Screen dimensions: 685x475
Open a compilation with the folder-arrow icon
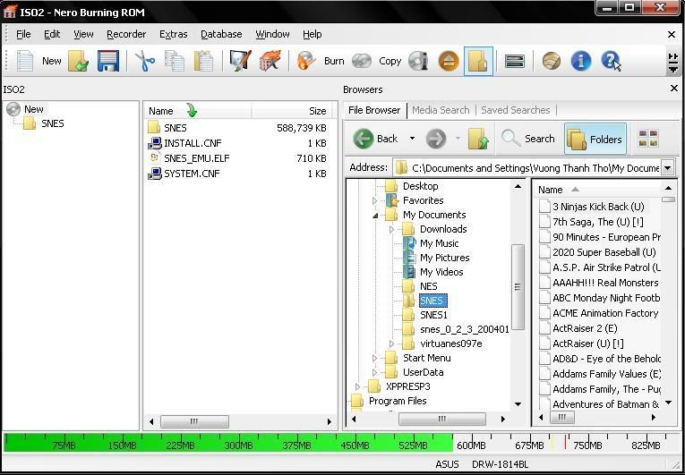pyautogui.click(x=78, y=61)
